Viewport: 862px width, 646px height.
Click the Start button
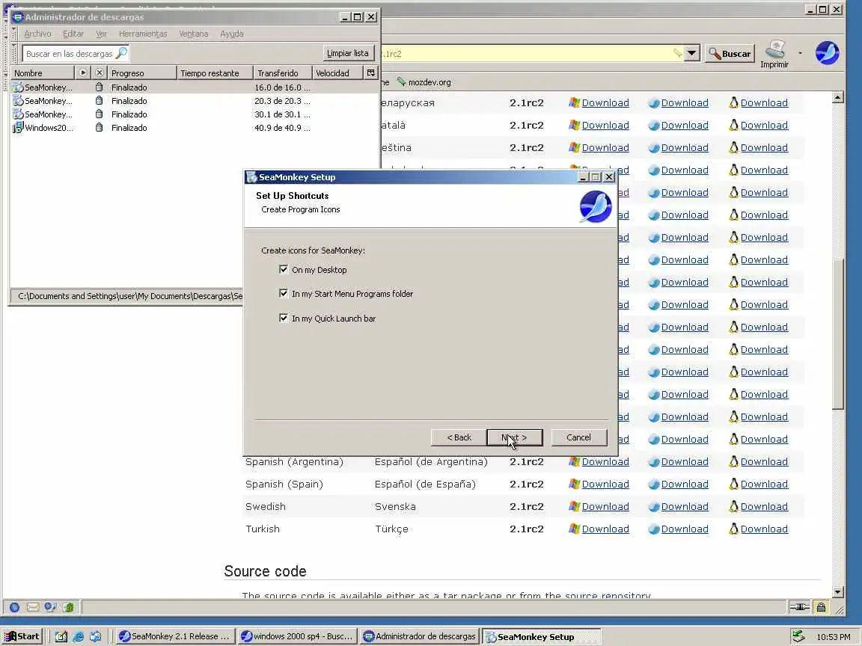click(22, 637)
